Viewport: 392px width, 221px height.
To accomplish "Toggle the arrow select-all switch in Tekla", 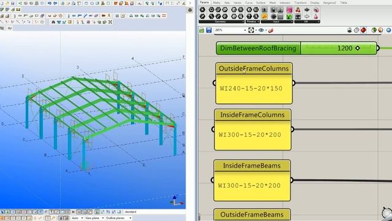I will (2, 212).
